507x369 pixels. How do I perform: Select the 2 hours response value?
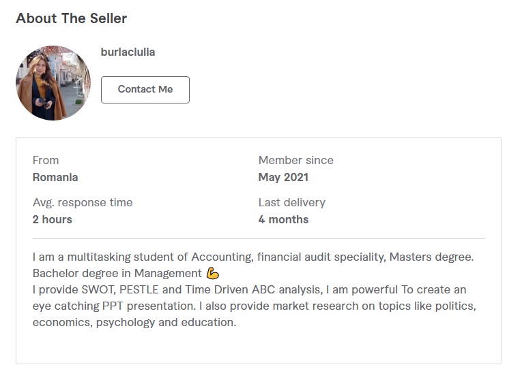coord(53,219)
